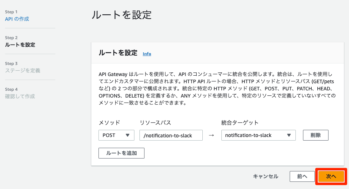349x189 pixels.
Task: Click the triangle arrow in POST selector
Action: [127, 135]
